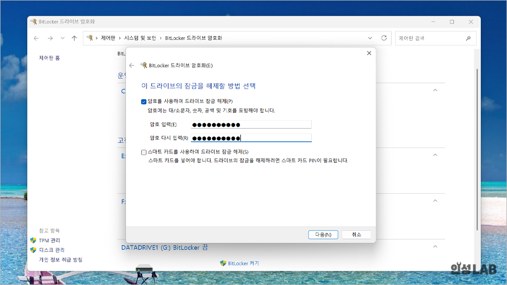The height and width of the screenshot is (285, 507).
Task: Close the BitLocker Control Panel window
Action: (471, 22)
